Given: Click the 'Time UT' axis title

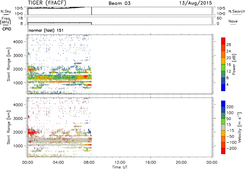Looking at the screenshot, I should coord(120,167).
